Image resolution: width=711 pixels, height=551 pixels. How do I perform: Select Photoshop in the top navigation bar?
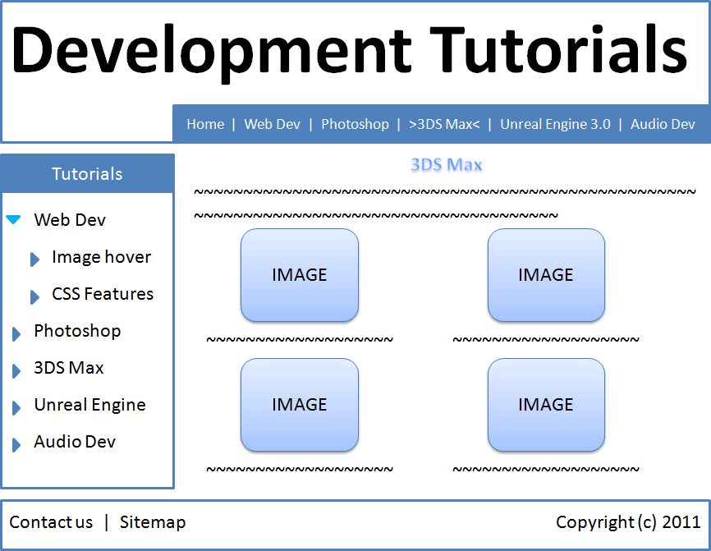(x=355, y=124)
